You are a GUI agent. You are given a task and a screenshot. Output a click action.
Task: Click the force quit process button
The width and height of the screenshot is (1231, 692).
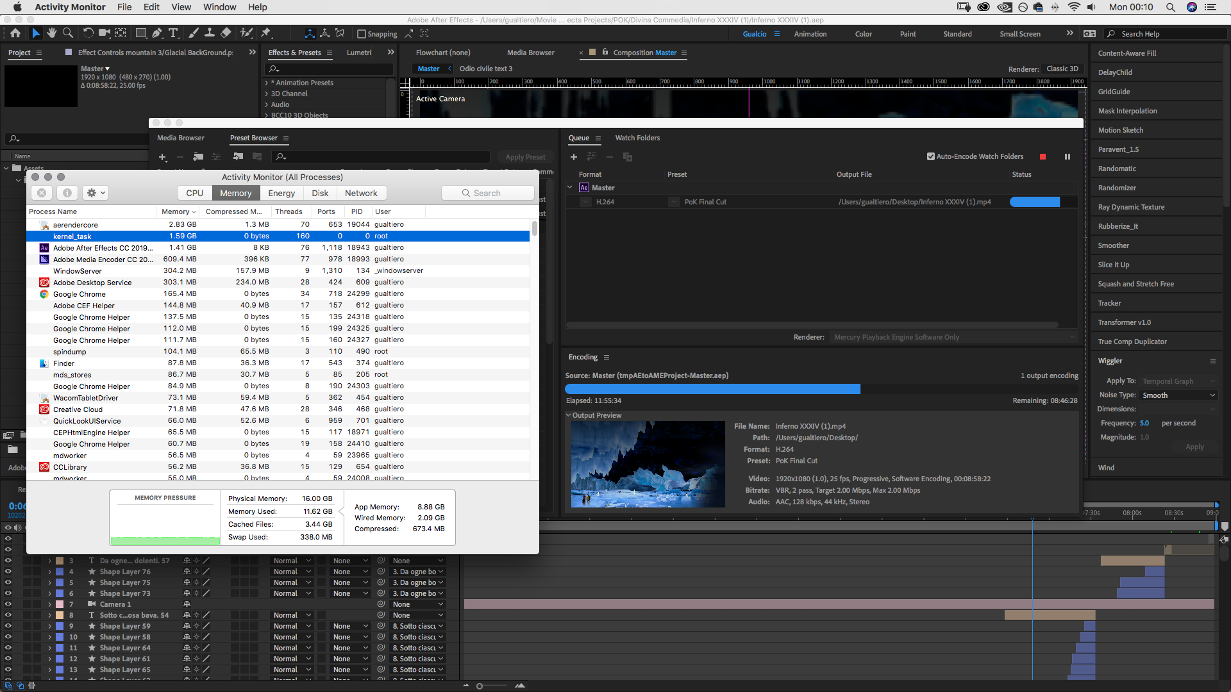(x=42, y=193)
